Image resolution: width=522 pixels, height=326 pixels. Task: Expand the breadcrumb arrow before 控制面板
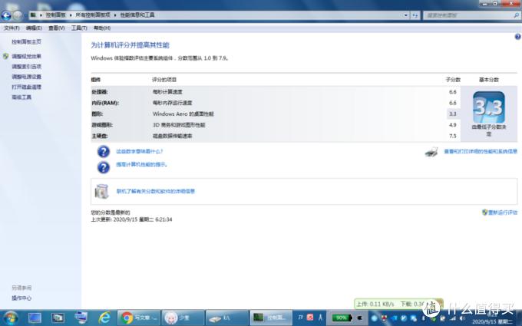pyautogui.click(x=41, y=15)
